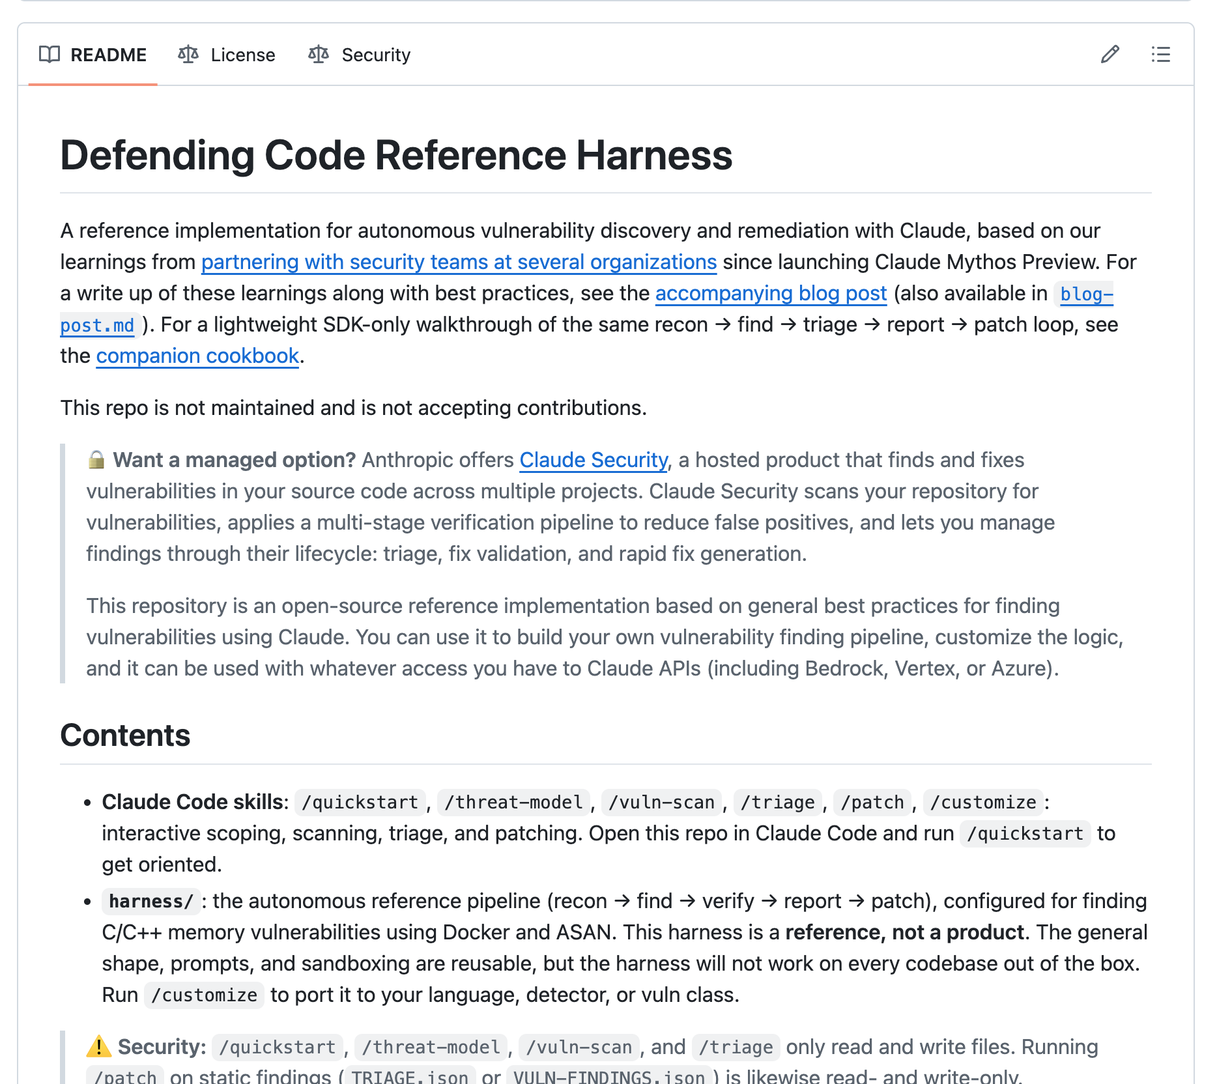Click the /threat-model code tag in Claude Code skills
1217x1084 pixels.
tap(513, 802)
